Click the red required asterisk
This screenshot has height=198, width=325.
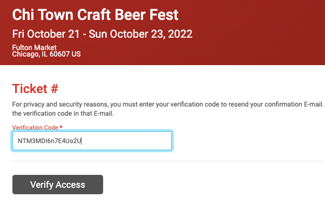click(x=61, y=127)
